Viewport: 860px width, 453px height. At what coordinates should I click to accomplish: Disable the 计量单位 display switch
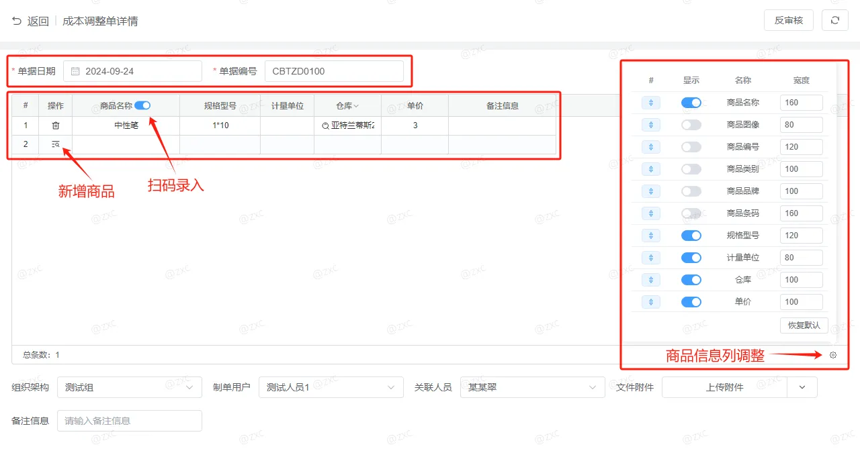click(x=691, y=258)
